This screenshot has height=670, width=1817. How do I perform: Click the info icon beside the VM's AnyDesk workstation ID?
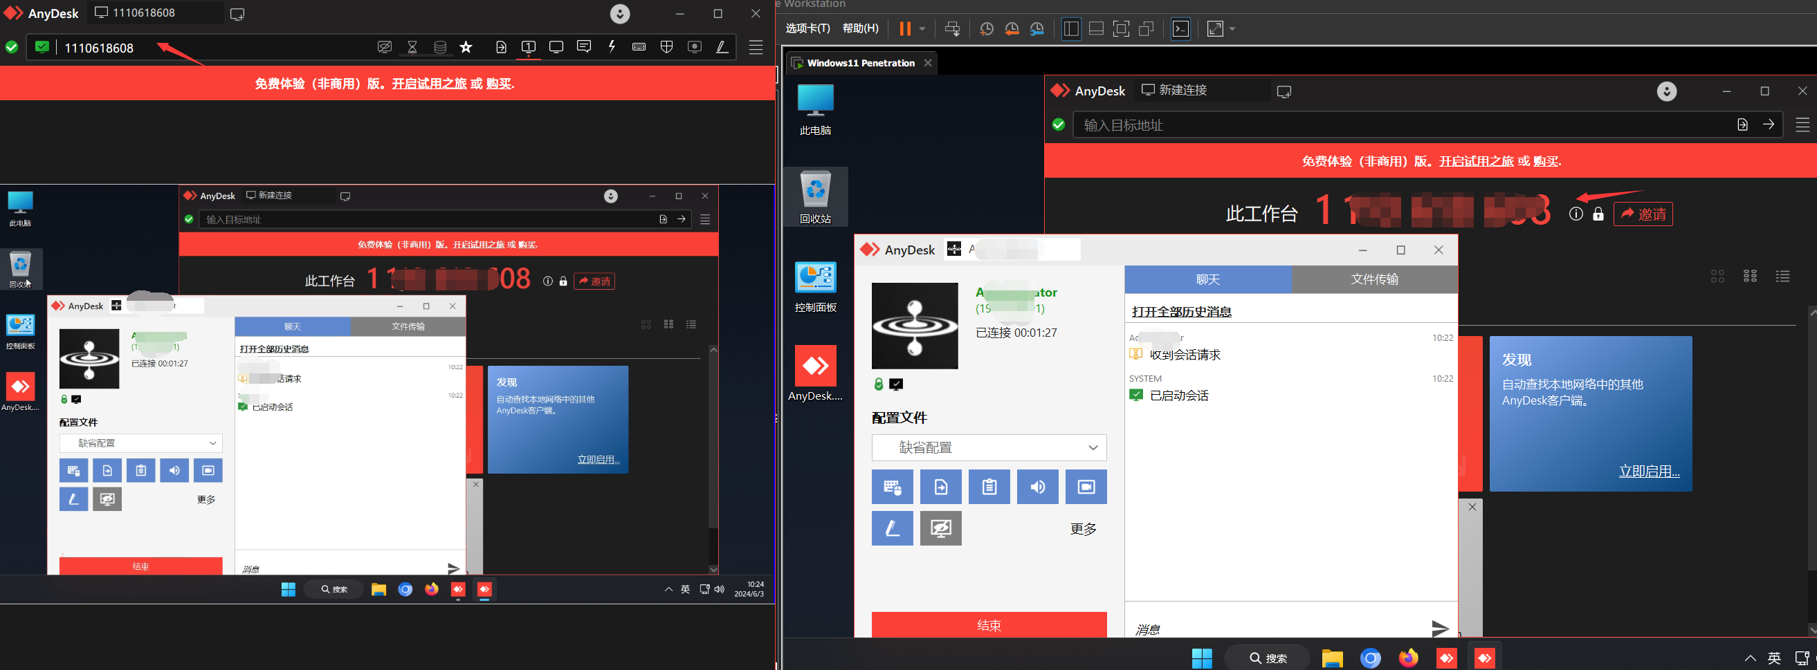point(1576,214)
